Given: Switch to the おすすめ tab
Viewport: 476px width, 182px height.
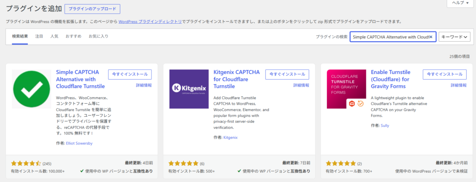Looking at the screenshot, I should pos(73,36).
